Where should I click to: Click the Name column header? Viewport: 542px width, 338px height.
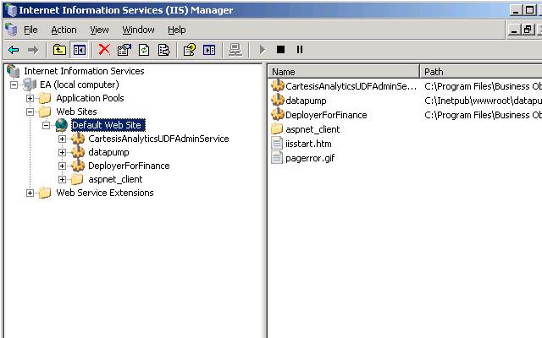(x=343, y=72)
